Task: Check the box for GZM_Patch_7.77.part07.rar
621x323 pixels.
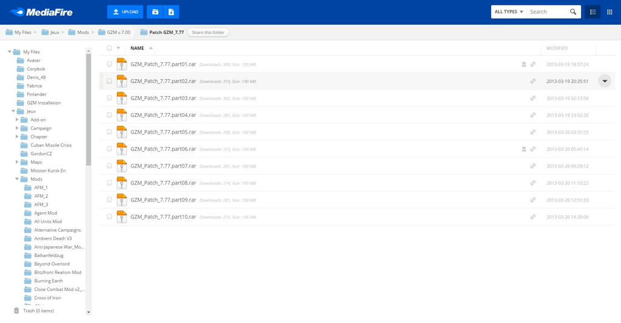Action: point(109,166)
